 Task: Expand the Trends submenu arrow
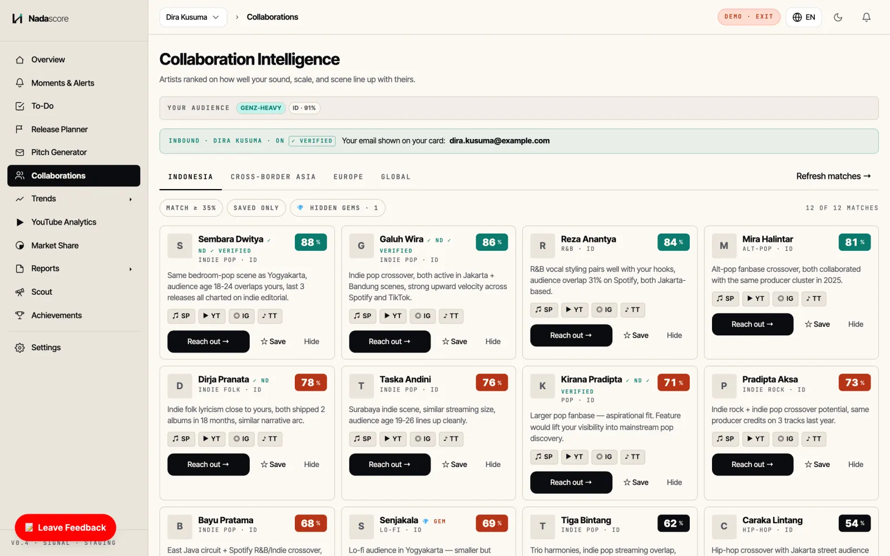(x=131, y=199)
